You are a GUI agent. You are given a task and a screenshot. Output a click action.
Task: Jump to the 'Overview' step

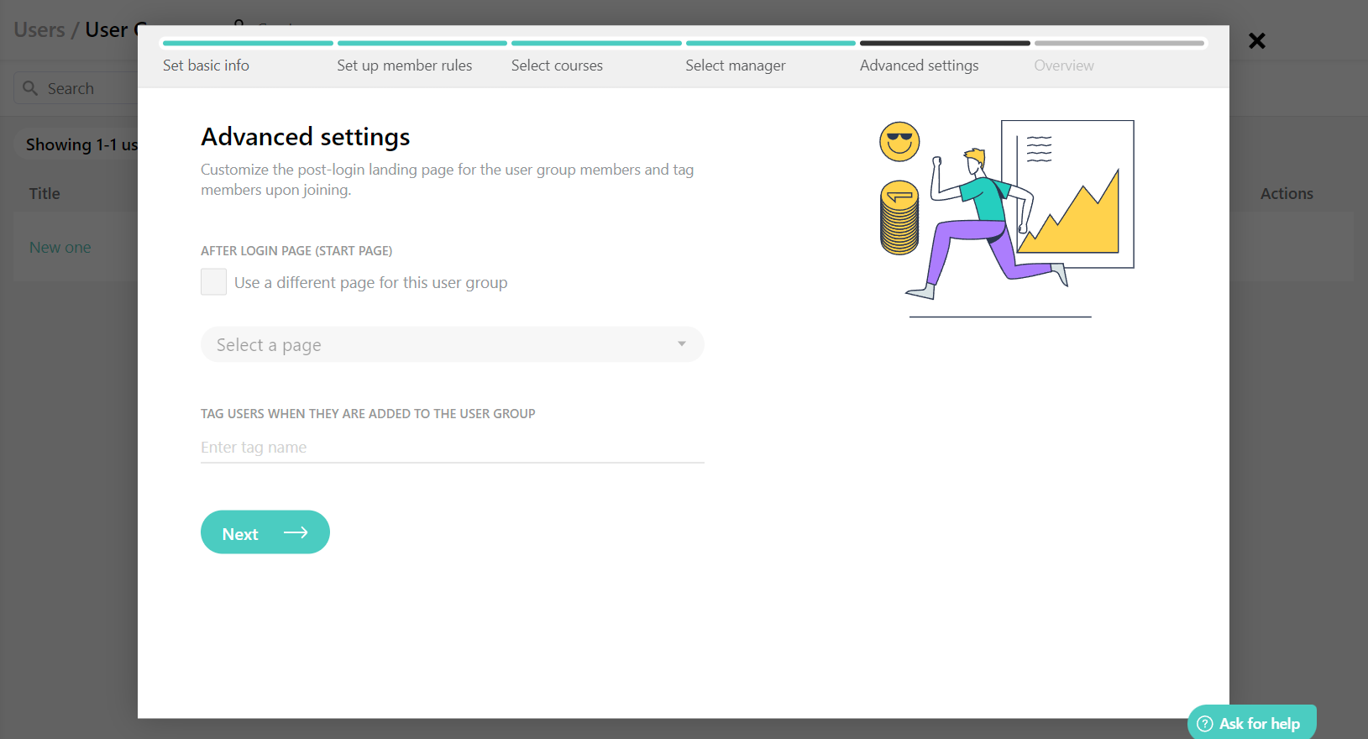tap(1064, 66)
